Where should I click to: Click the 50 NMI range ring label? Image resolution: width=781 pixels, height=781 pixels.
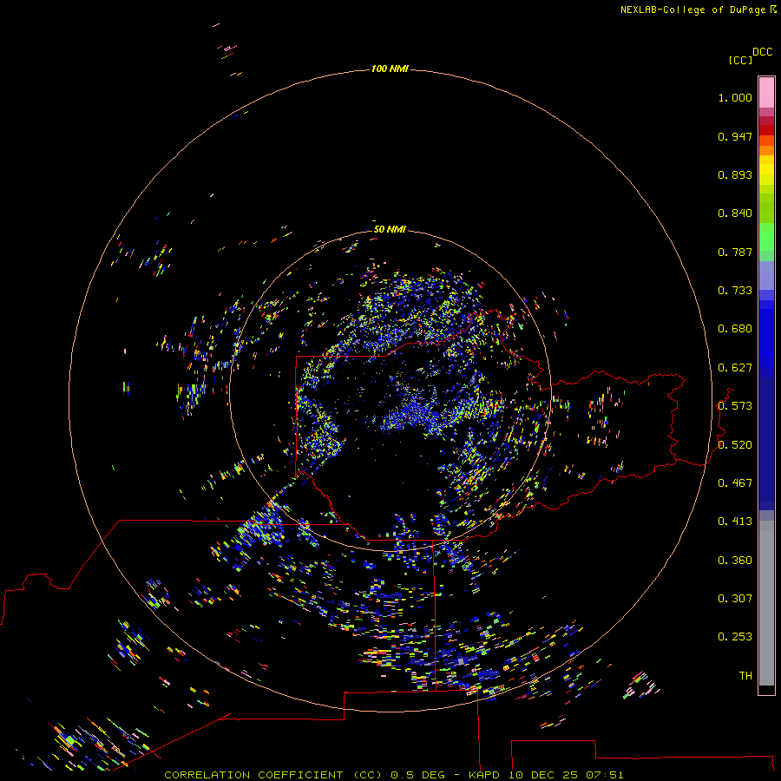click(x=390, y=229)
